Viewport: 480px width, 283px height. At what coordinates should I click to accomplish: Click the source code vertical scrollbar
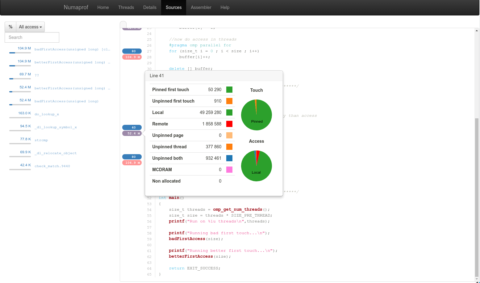coord(477,198)
